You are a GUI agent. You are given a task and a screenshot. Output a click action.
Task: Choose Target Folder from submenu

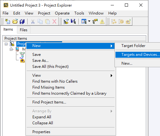tap(133, 46)
